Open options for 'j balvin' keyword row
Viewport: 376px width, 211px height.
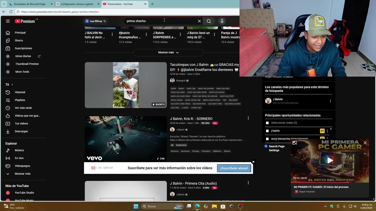327,131
